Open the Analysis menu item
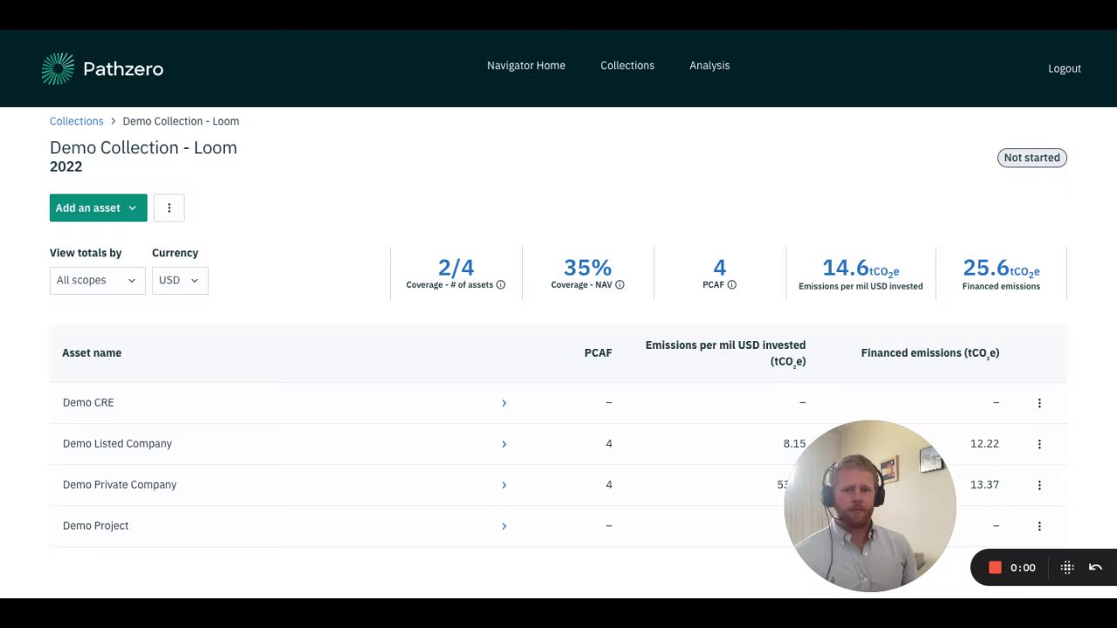 pos(709,65)
